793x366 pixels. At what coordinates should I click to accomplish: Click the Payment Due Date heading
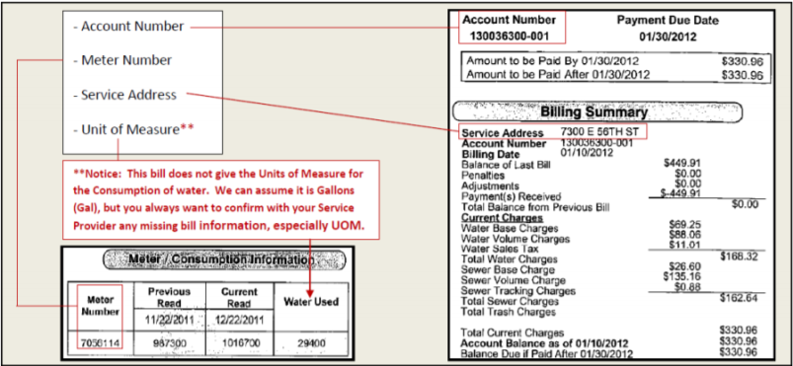click(667, 20)
